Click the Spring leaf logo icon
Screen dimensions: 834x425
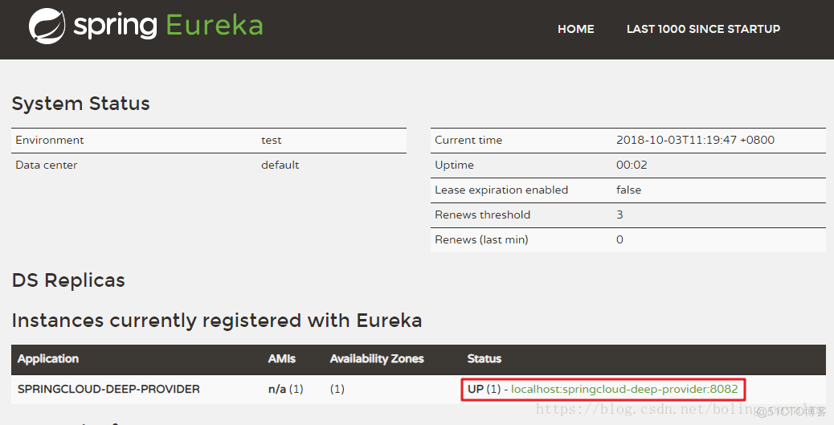(x=47, y=27)
